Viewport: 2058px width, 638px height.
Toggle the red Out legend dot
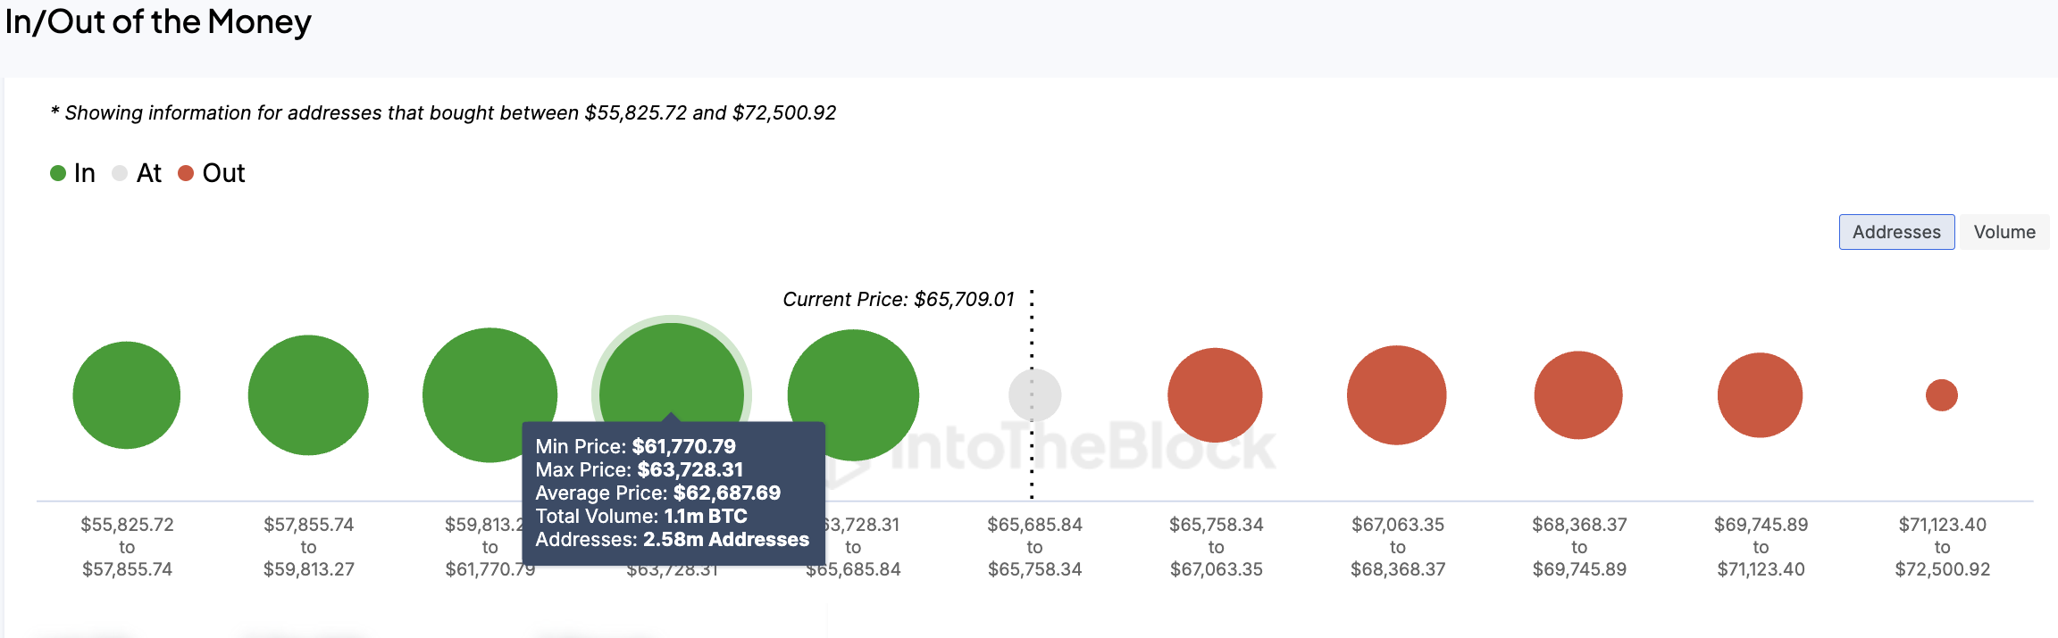(x=186, y=173)
